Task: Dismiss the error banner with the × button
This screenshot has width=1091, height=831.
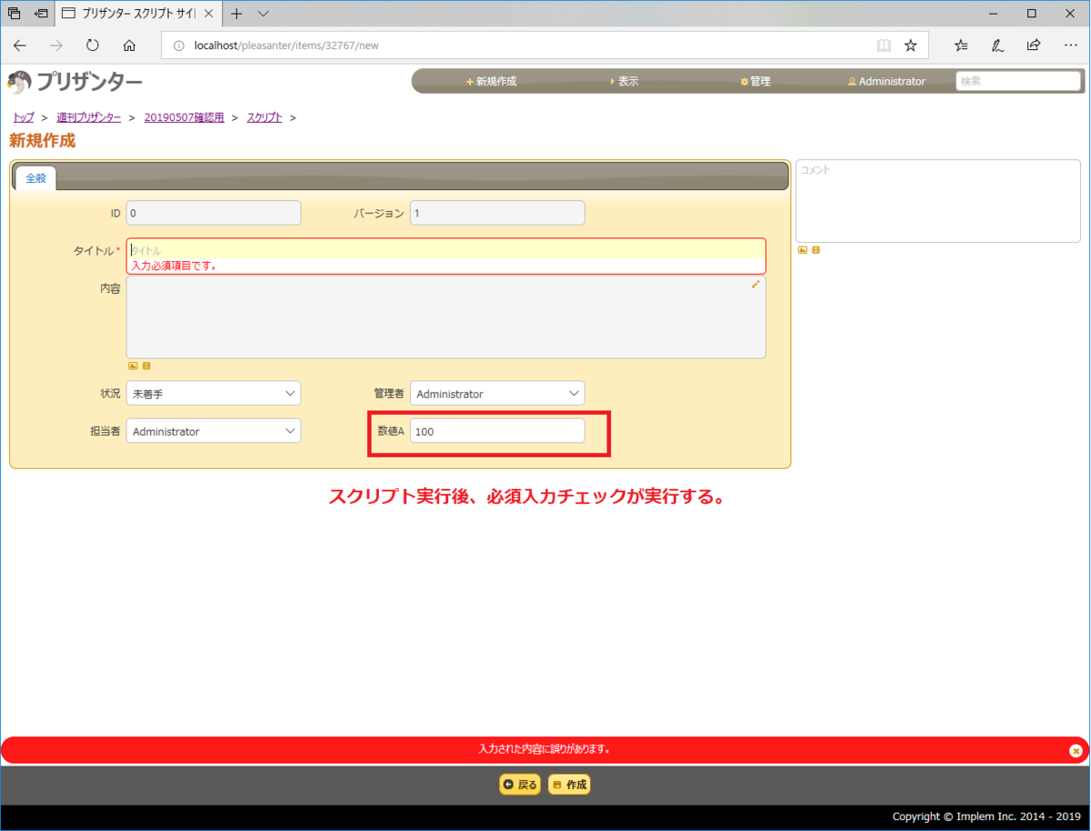Action: pyautogui.click(x=1076, y=749)
